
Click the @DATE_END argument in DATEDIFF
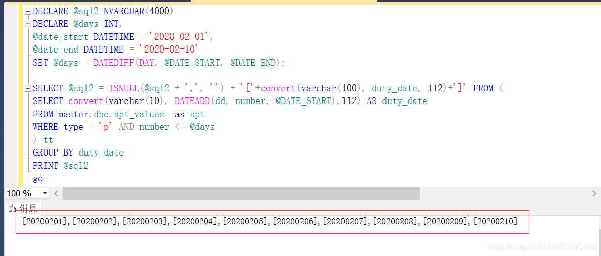click(x=253, y=63)
